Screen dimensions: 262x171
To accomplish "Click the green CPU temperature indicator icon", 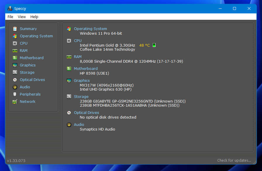I will pos(154,45).
